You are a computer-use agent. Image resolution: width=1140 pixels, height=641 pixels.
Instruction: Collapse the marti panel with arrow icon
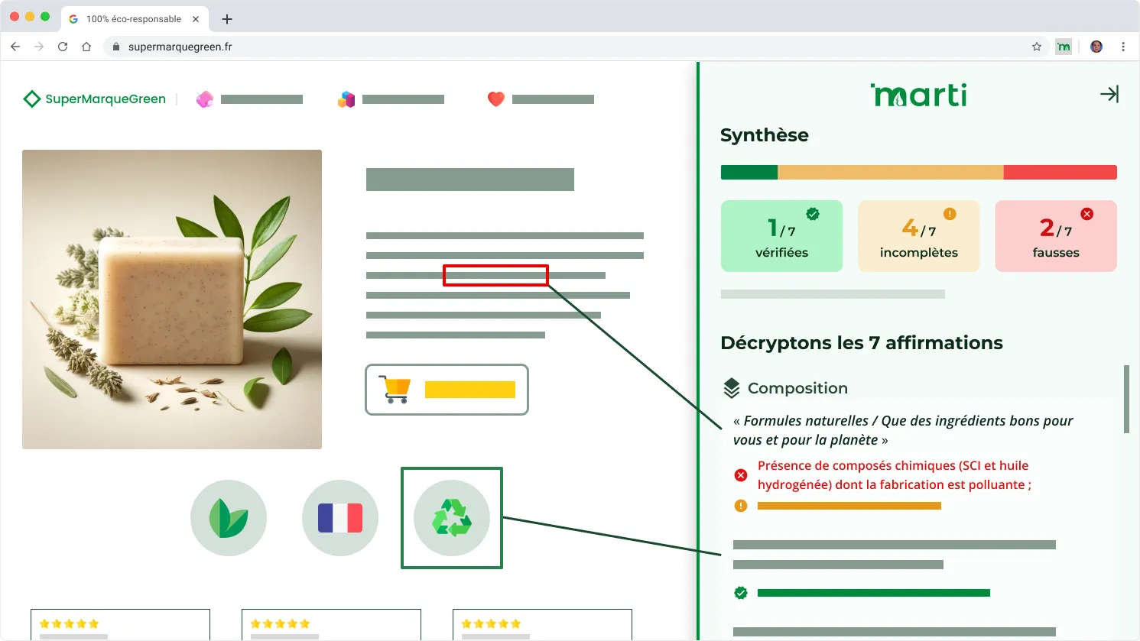1109,94
